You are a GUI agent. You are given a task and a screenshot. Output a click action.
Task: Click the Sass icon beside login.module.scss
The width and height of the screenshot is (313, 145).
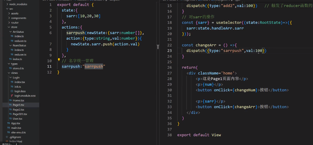pyautogui.click(x=12, y=96)
